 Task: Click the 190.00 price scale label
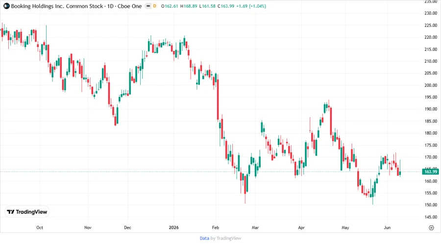tap(431, 109)
